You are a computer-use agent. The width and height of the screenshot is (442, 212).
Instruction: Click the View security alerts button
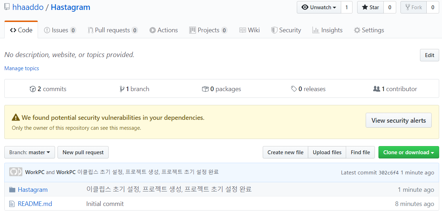[x=399, y=121]
